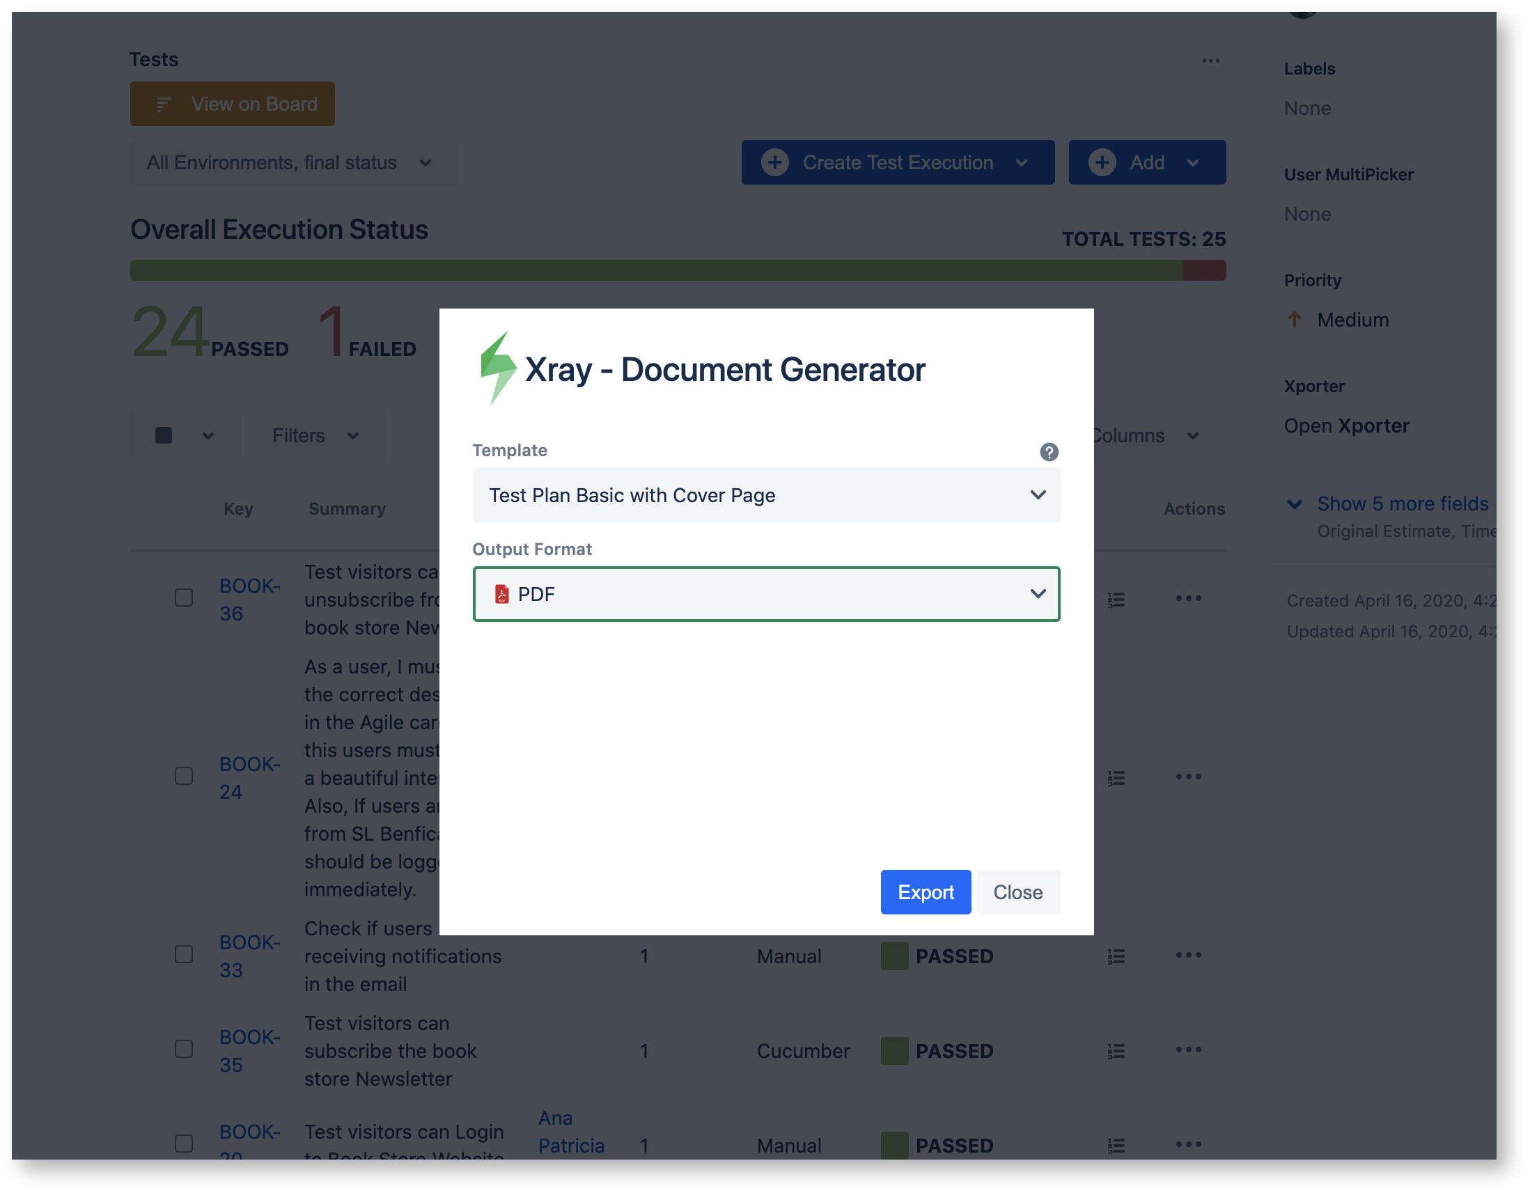Viewport: 1530px width, 1193px height.
Task: Click test runs list icon for BOOK-24
Action: 1115,778
